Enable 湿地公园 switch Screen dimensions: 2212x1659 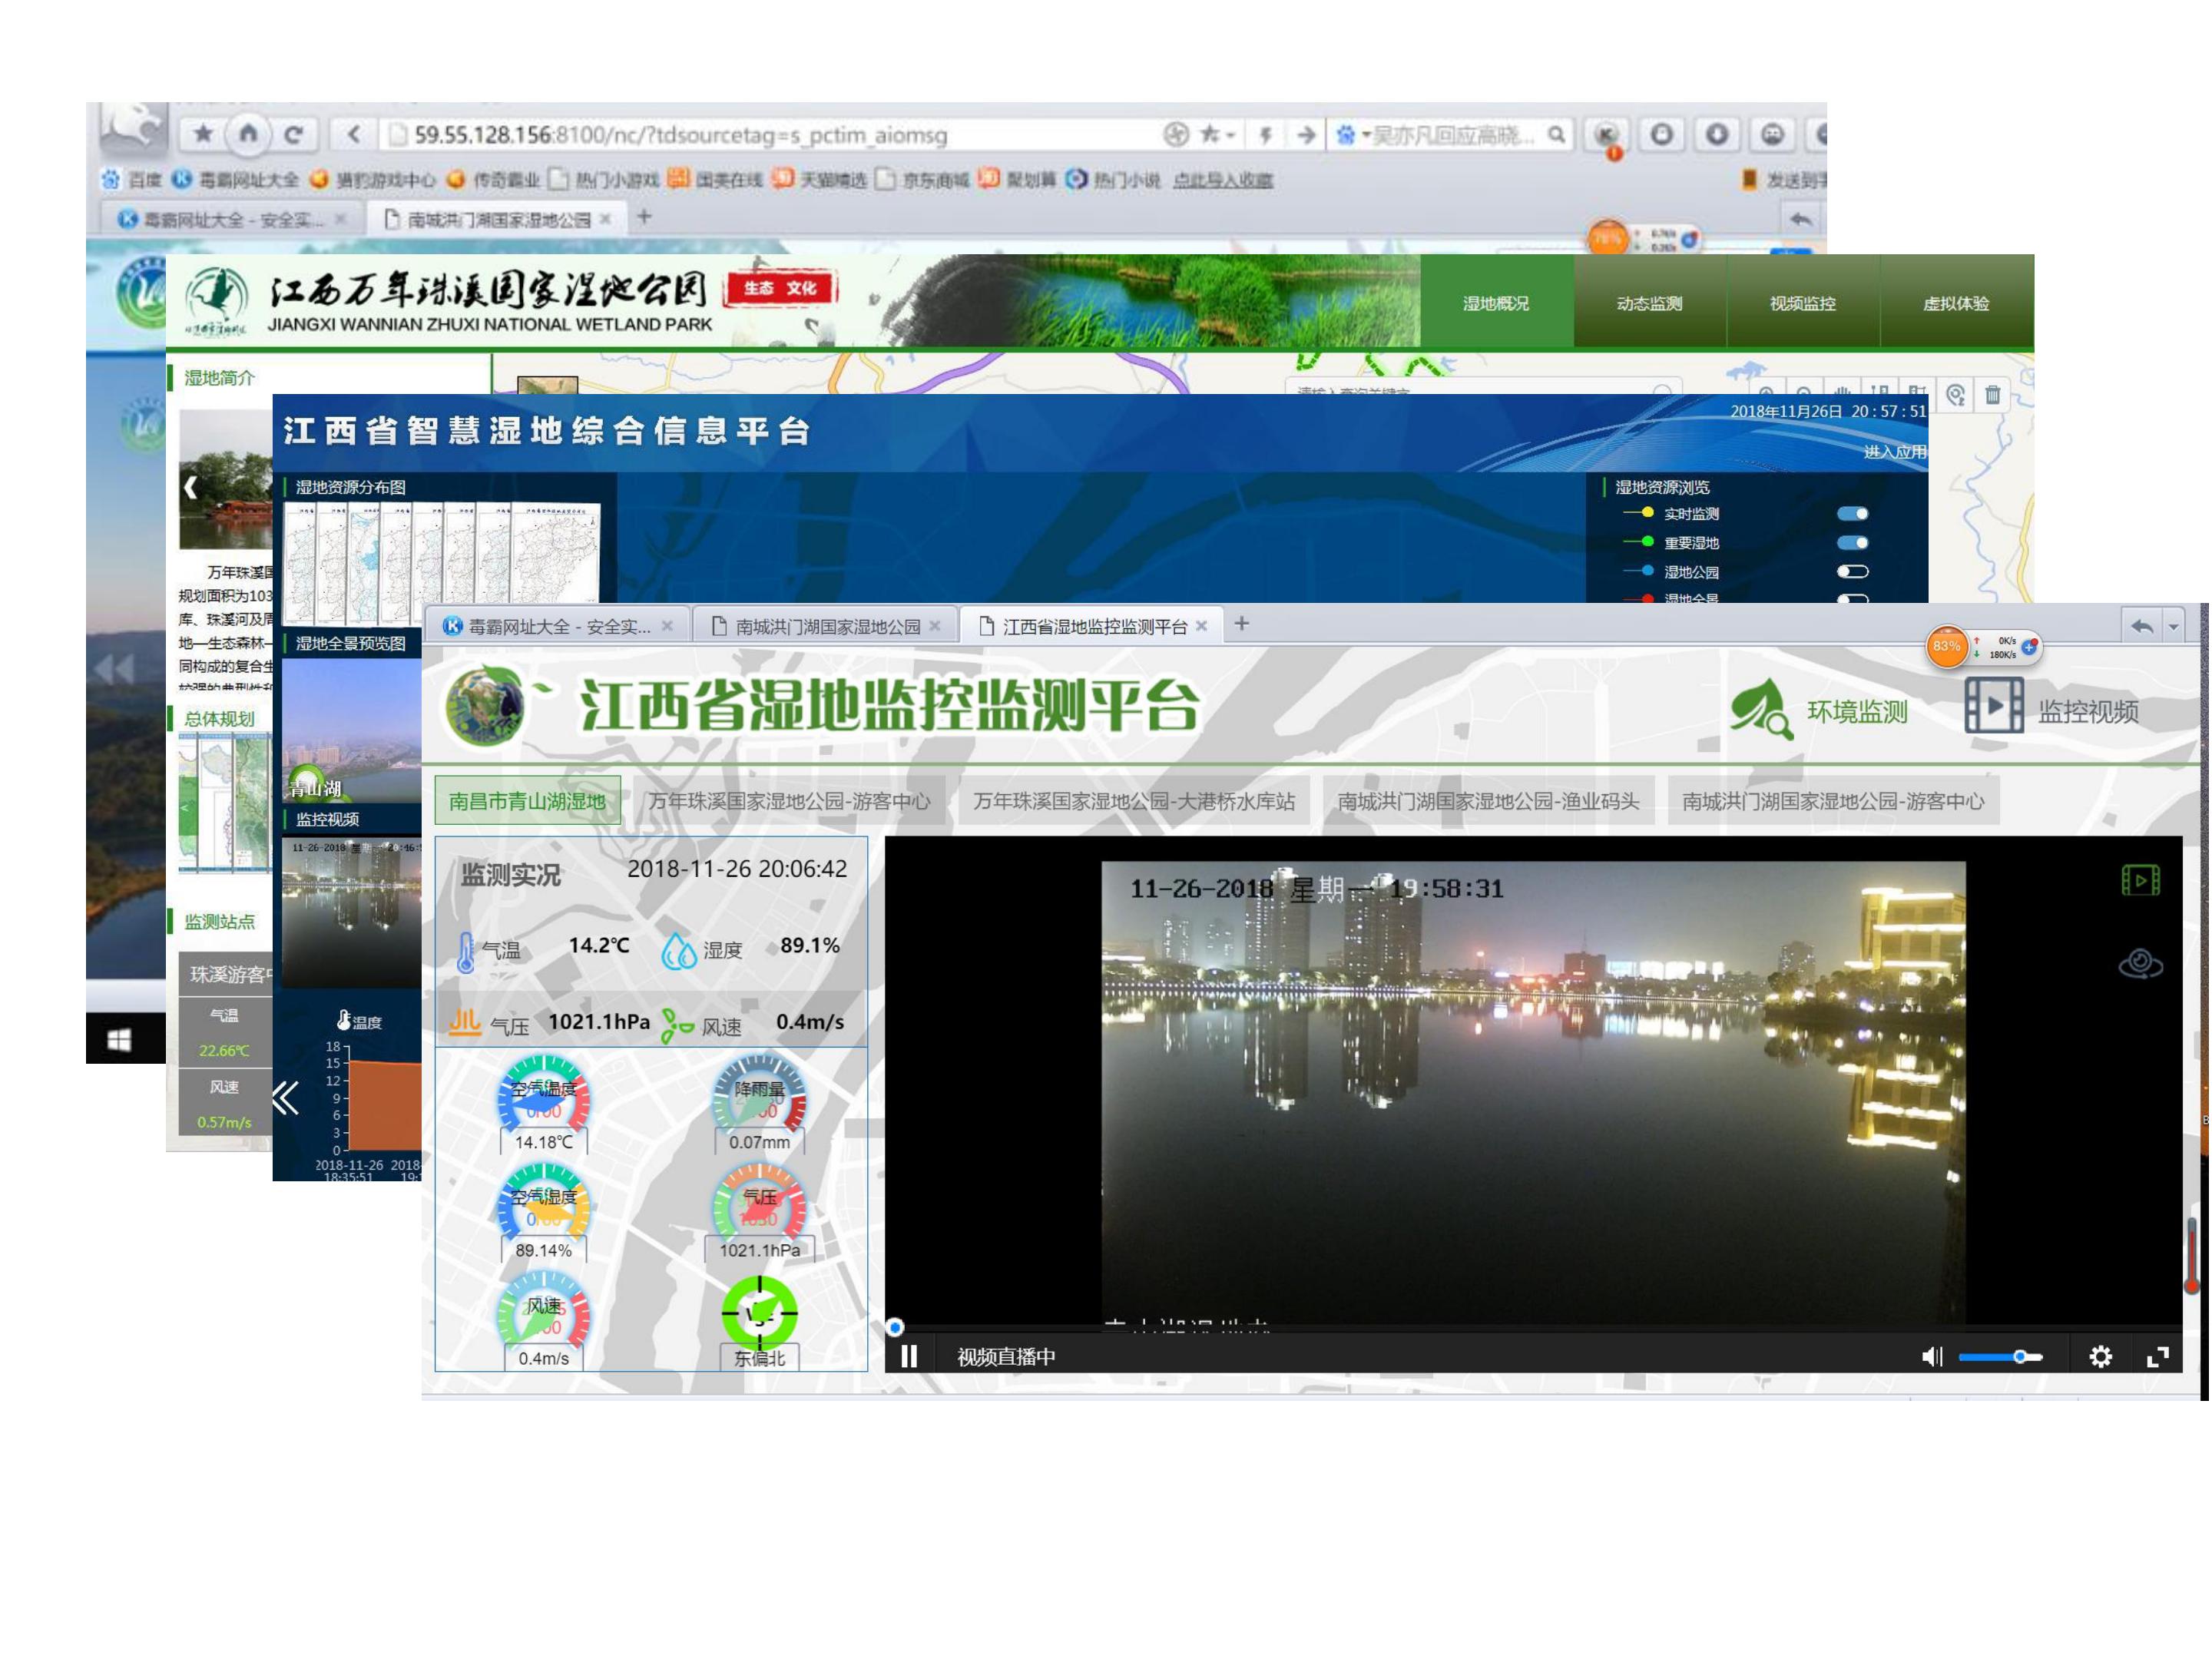tap(1852, 571)
